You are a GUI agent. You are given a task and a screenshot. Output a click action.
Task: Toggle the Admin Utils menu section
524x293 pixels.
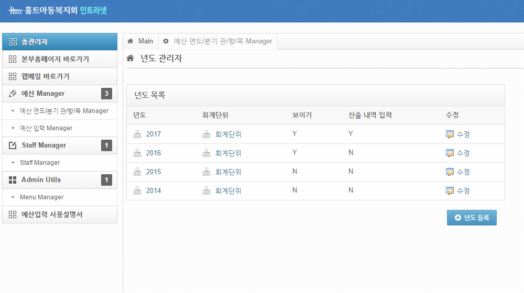pyautogui.click(x=41, y=180)
